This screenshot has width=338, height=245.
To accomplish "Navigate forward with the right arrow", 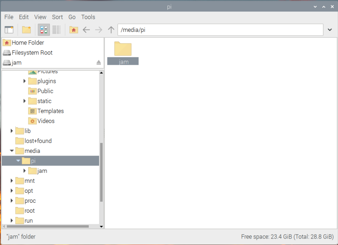I will point(99,30).
